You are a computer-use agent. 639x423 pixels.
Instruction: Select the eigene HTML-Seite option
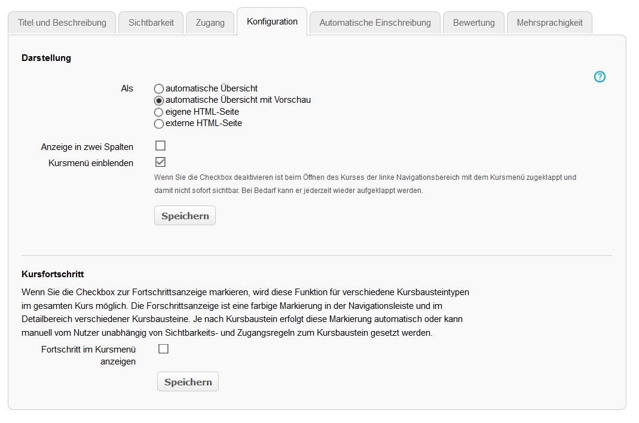pyautogui.click(x=158, y=112)
